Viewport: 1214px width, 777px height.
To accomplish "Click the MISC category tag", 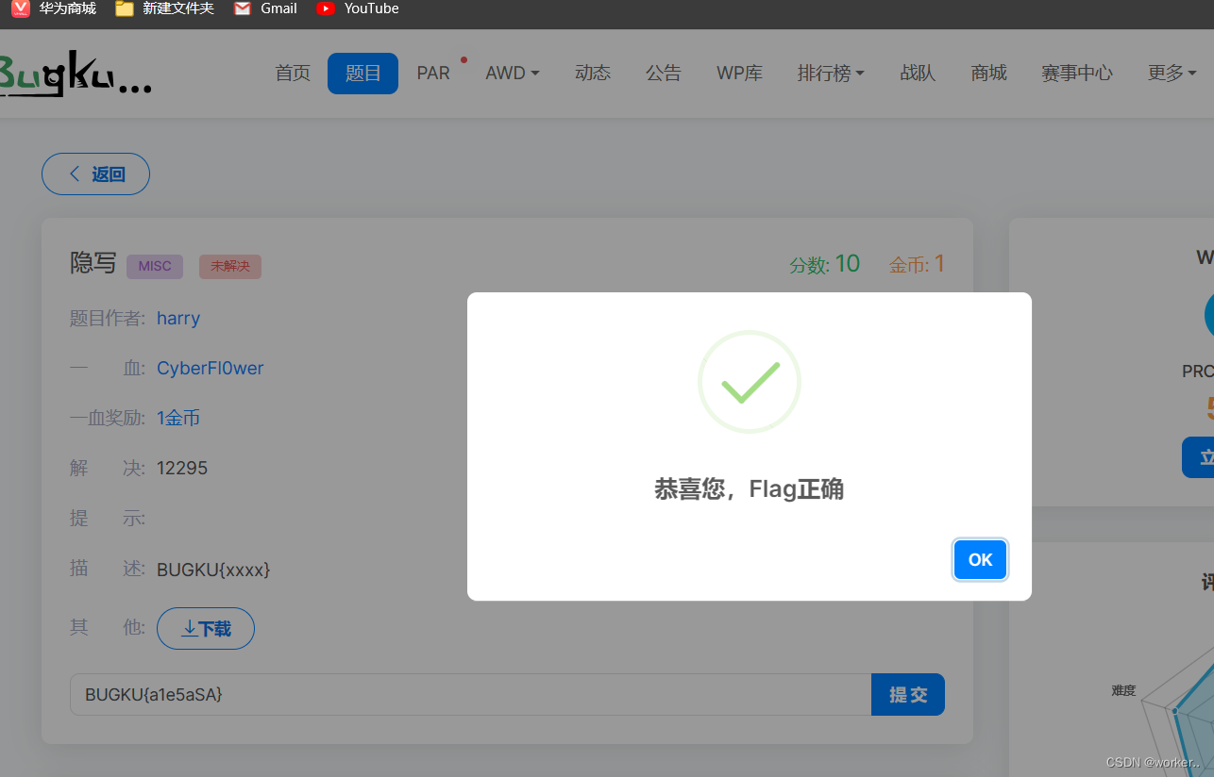I will click(155, 267).
